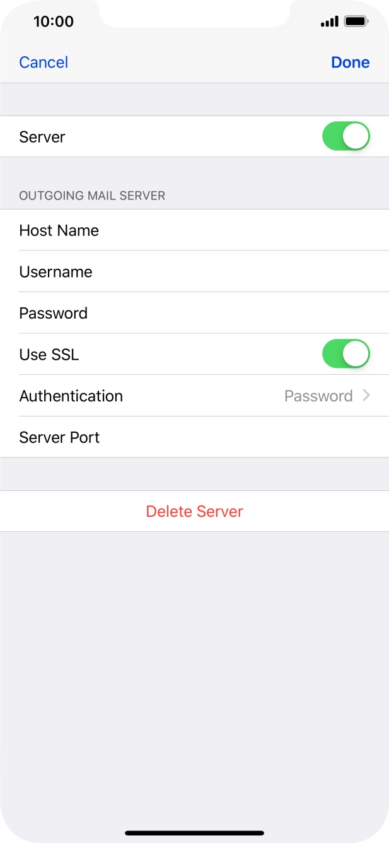This screenshot has height=843, width=389.
Task: Focus the Password input field
Action: tap(194, 313)
